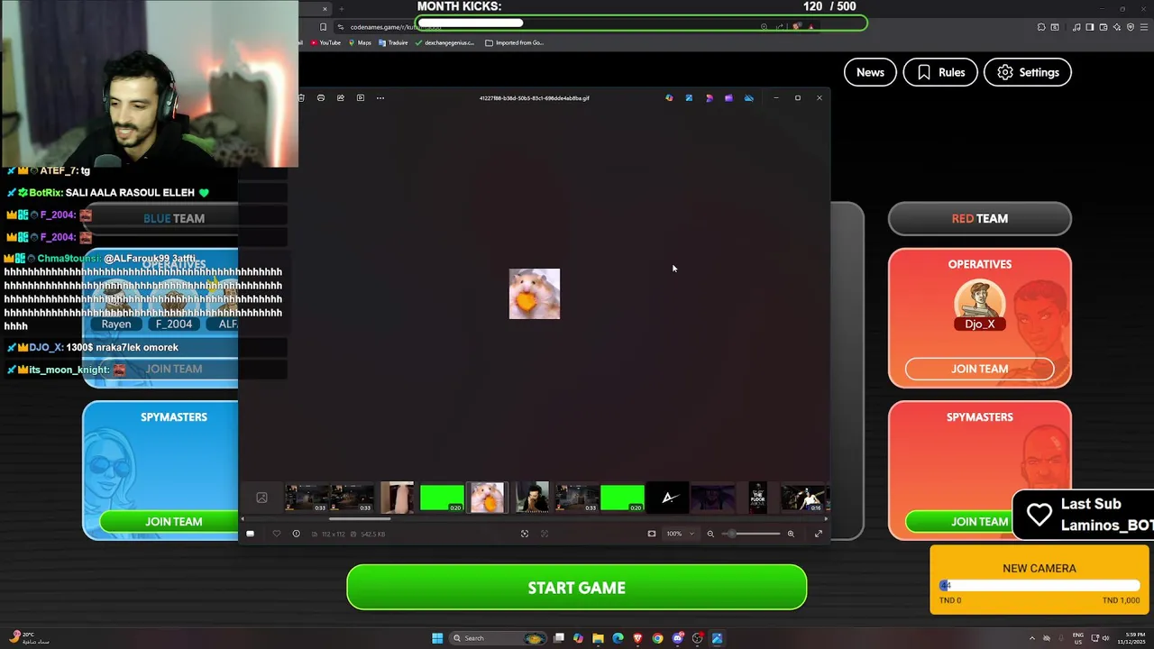Show hidden system tray icons chevron
1154x649 pixels.
(x=1032, y=638)
